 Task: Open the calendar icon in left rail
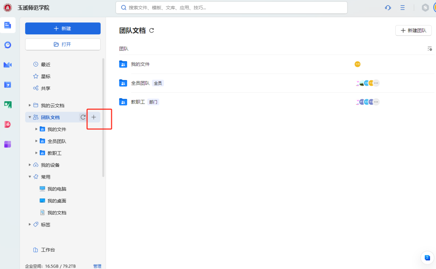coord(7,85)
